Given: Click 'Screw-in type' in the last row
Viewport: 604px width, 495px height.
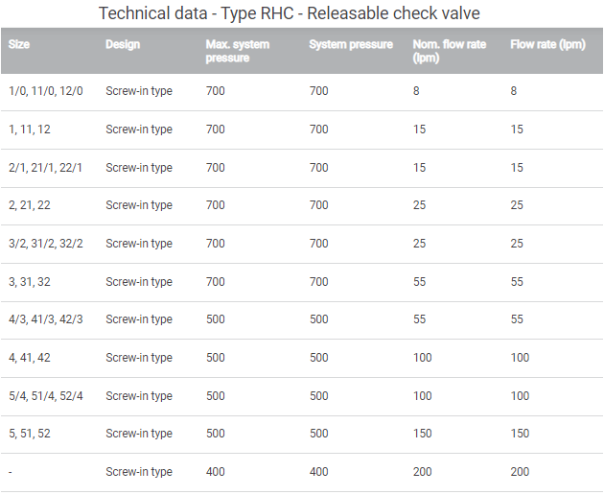Looking at the screenshot, I should 139,472.
